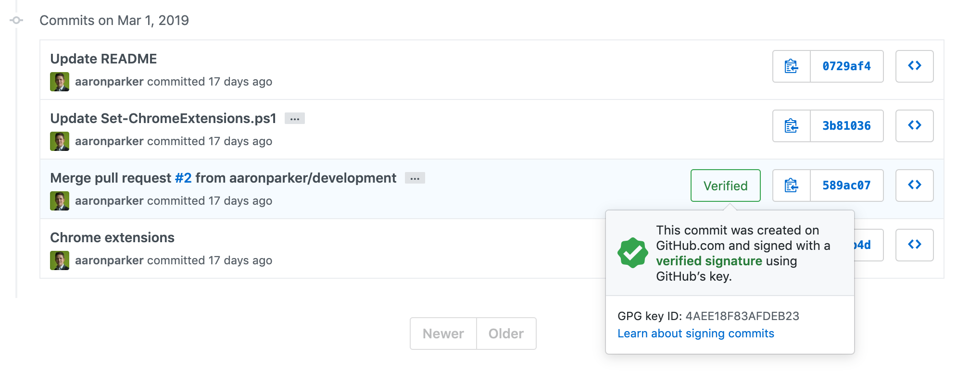Click aaronparker avatar on Update README row

pyautogui.click(x=60, y=82)
